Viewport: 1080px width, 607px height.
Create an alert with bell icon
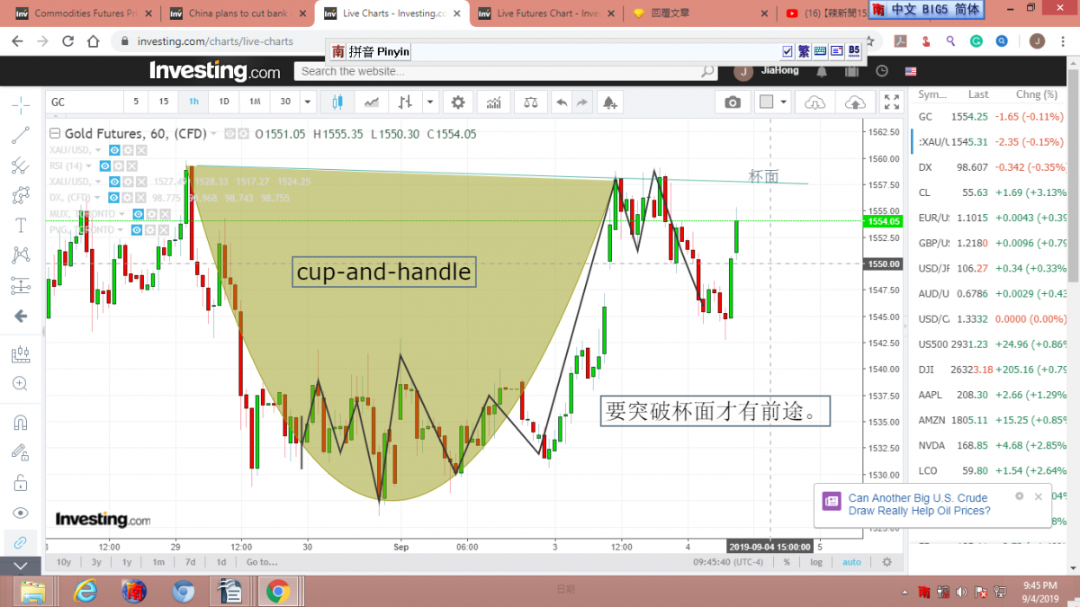coord(610,103)
